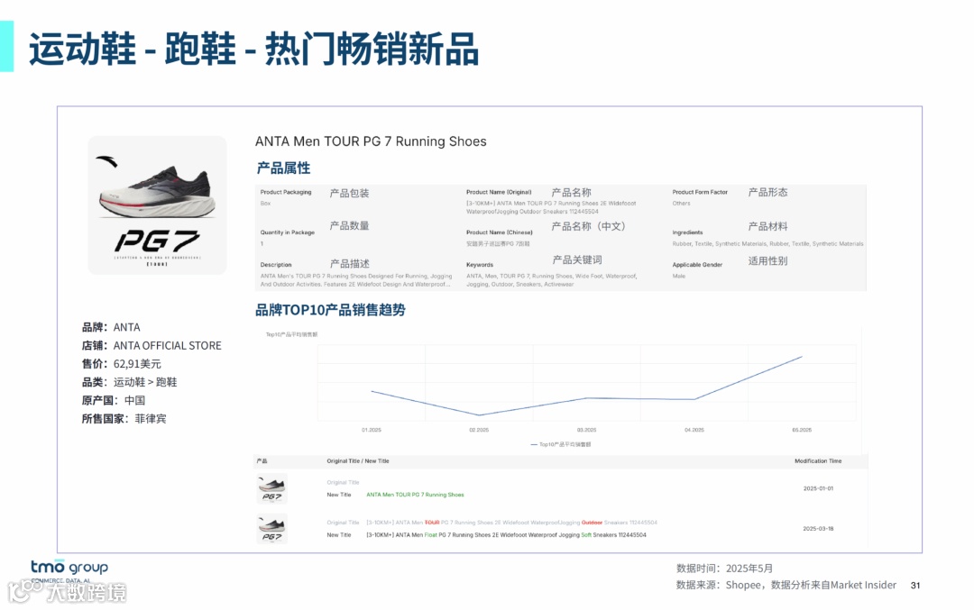Screen dimensions: 974x610
Task: Click the '品牌TOP10产品销售趋势' heading
Action: 330,310
